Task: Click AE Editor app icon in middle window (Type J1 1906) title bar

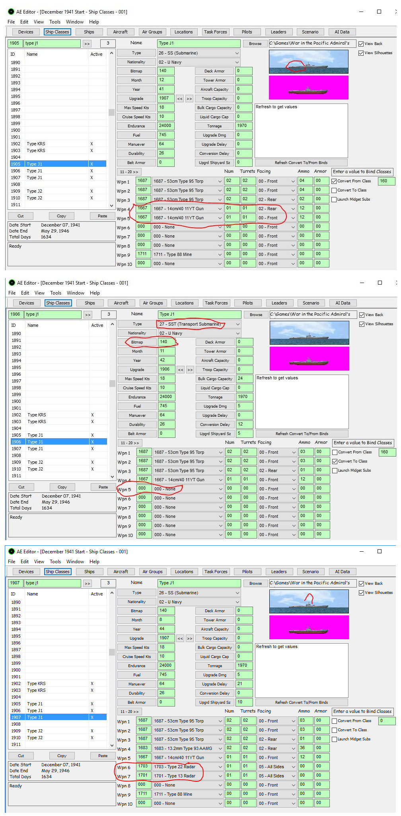Action: tap(12, 283)
